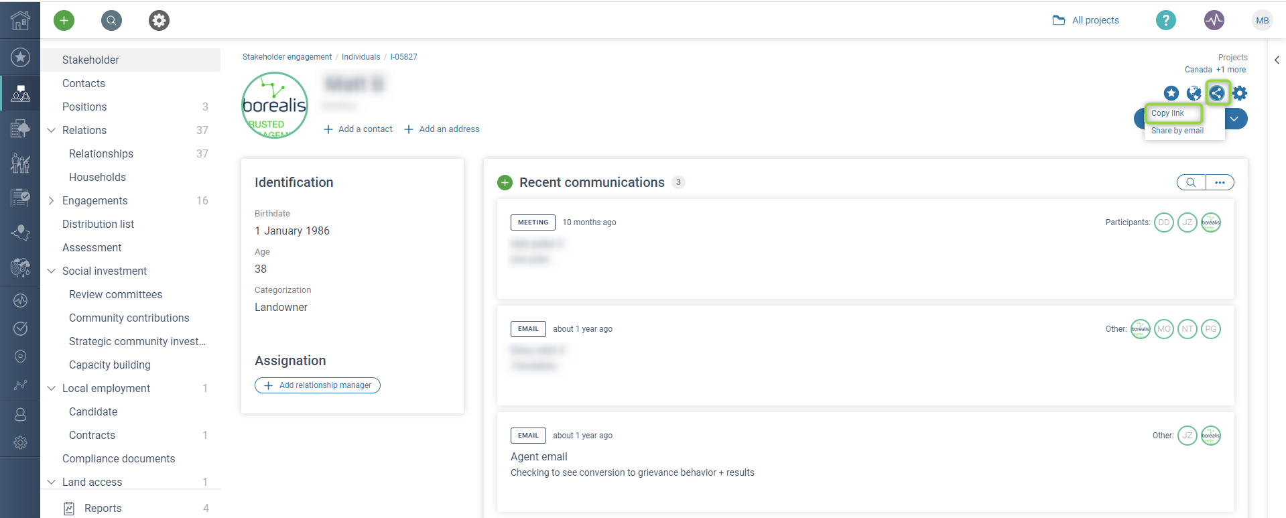Open search with the magnifier icon in top bar

(x=111, y=21)
